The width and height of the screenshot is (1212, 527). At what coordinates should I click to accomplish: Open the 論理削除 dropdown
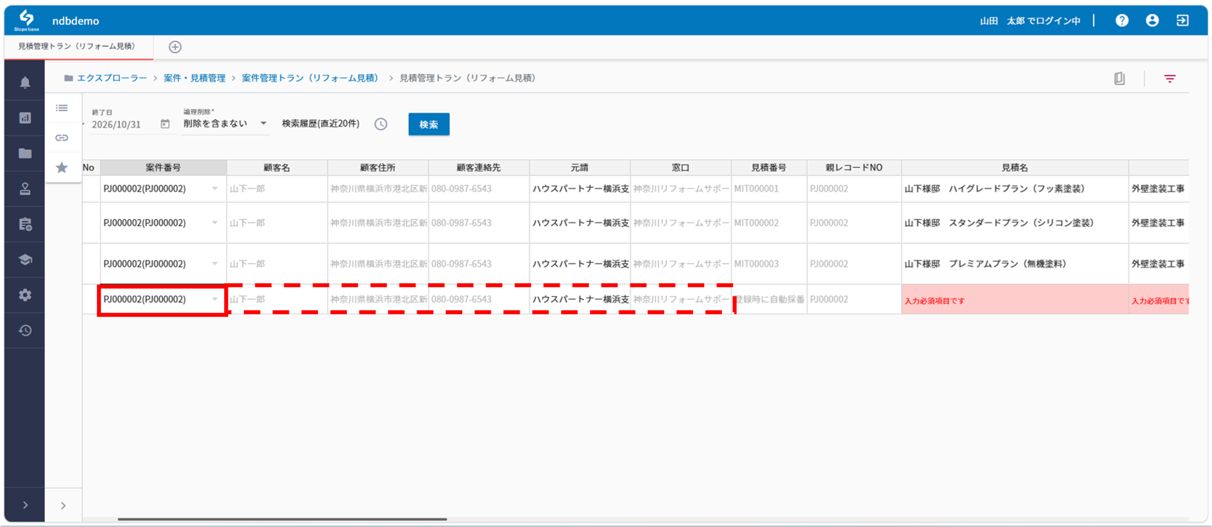point(225,124)
